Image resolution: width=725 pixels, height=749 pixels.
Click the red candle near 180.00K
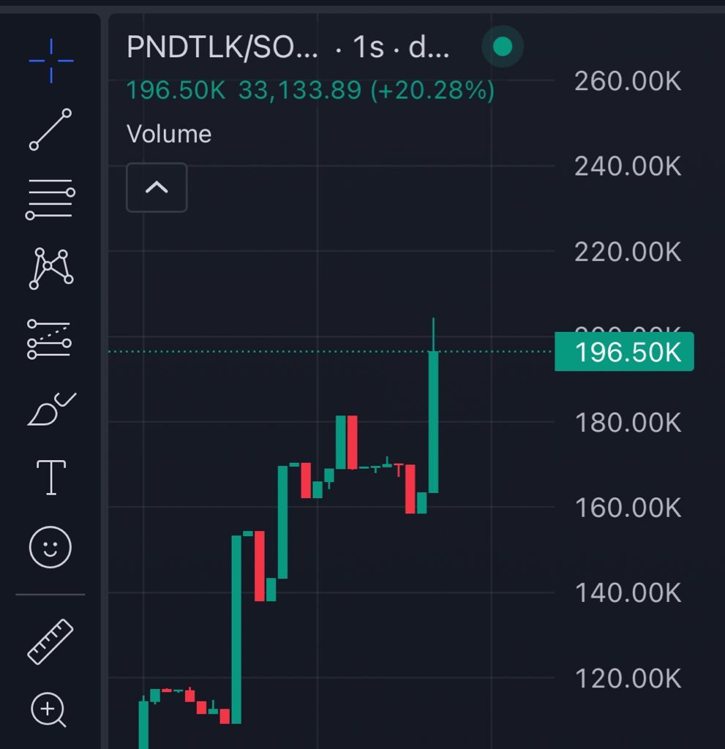tap(352, 443)
